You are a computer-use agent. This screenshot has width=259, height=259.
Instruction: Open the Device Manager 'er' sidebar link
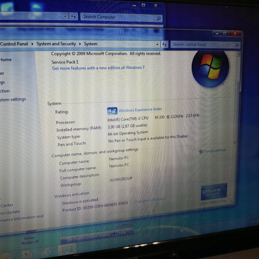2,74
